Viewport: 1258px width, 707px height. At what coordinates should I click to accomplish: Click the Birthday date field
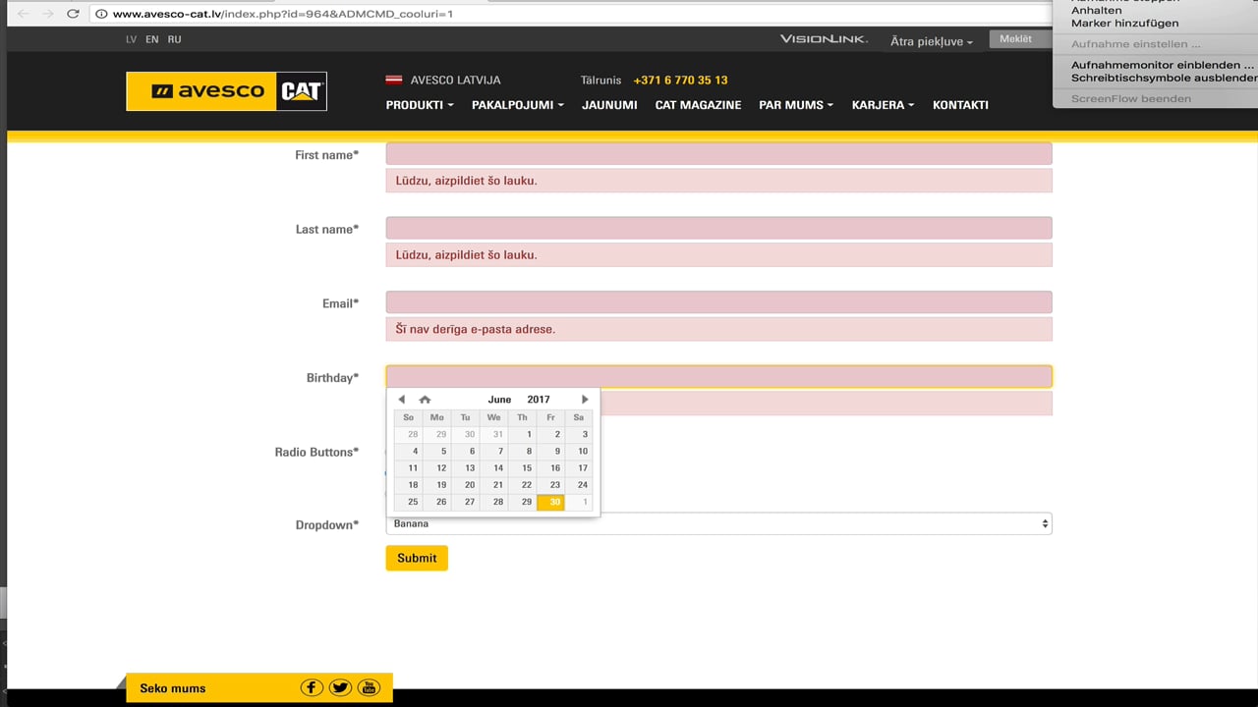tap(718, 377)
